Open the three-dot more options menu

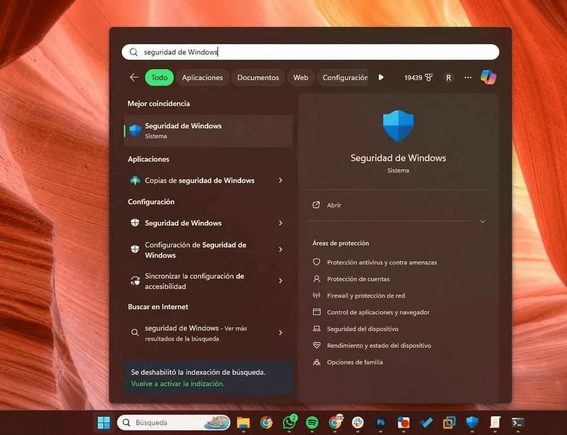[468, 78]
